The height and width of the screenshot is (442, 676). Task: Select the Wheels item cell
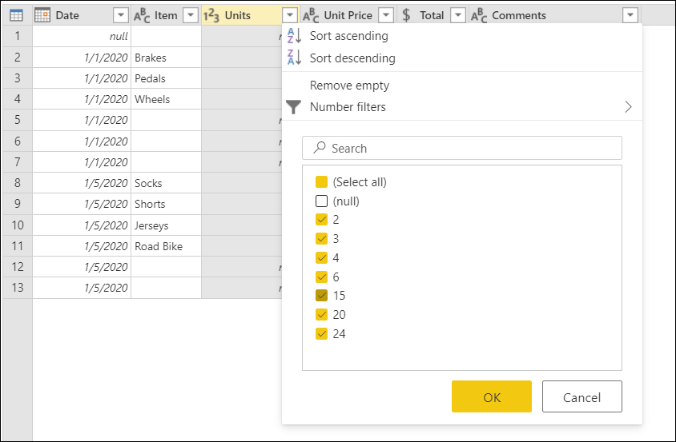[x=166, y=99]
